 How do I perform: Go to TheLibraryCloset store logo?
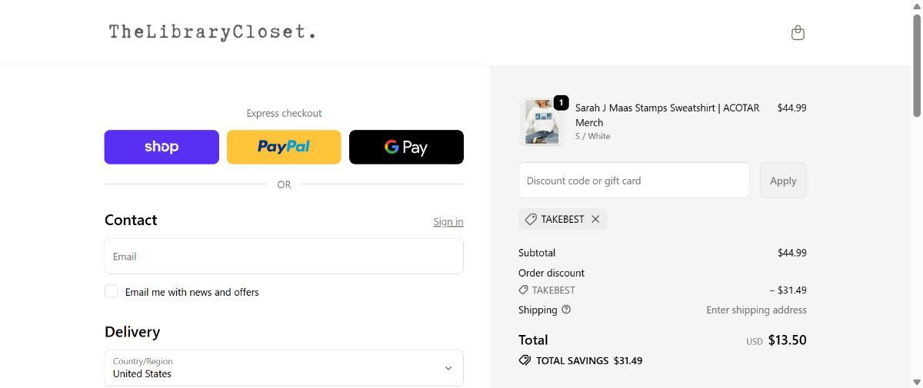click(212, 32)
